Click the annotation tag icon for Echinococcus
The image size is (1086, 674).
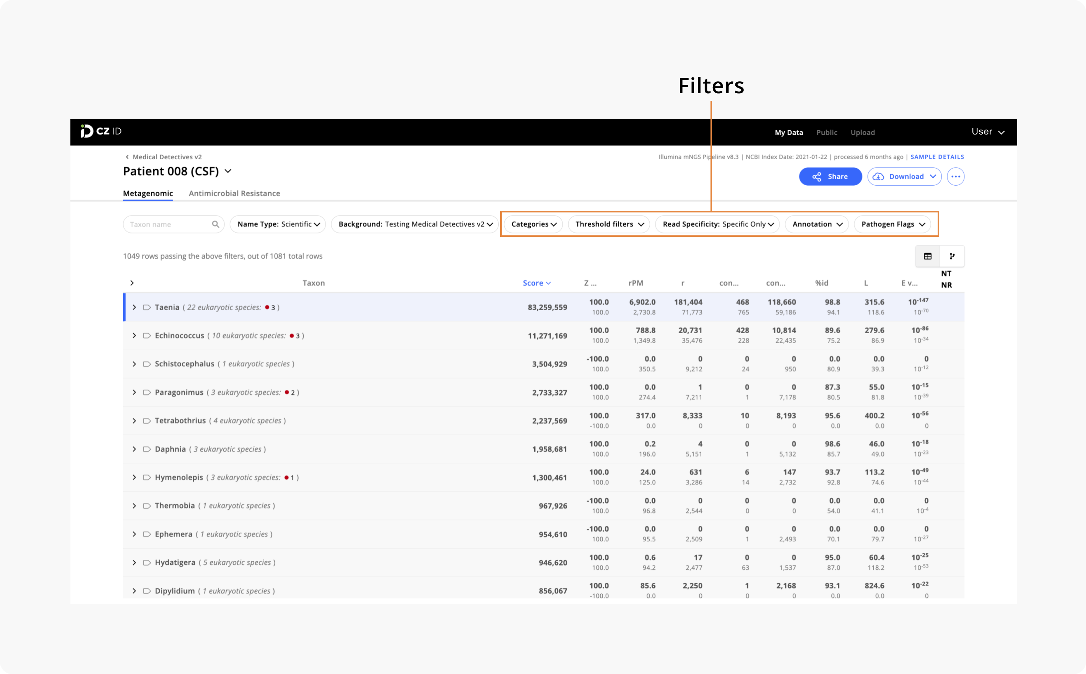[x=147, y=335]
